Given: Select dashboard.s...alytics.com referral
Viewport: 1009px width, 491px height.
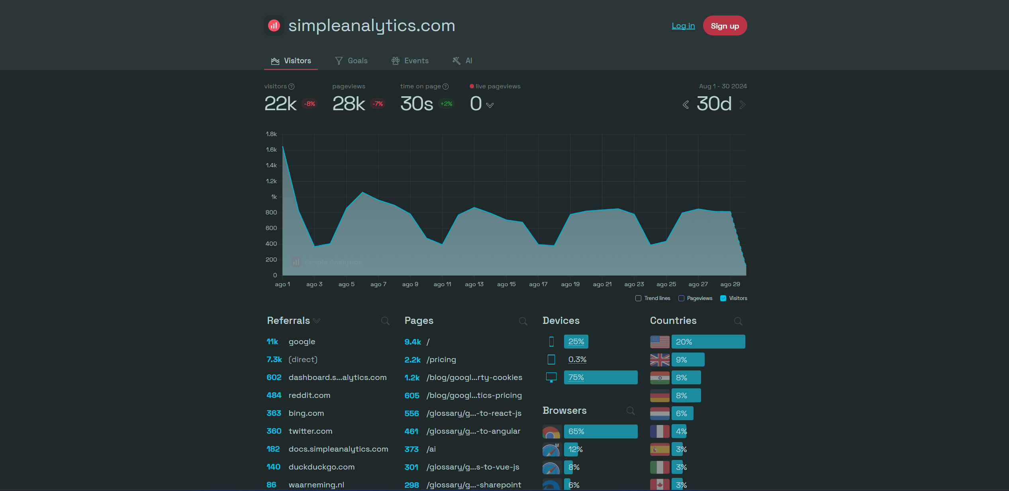Looking at the screenshot, I should point(328,378).
